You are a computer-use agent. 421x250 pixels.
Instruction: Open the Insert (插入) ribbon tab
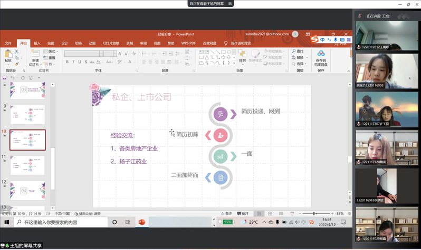[37, 43]
